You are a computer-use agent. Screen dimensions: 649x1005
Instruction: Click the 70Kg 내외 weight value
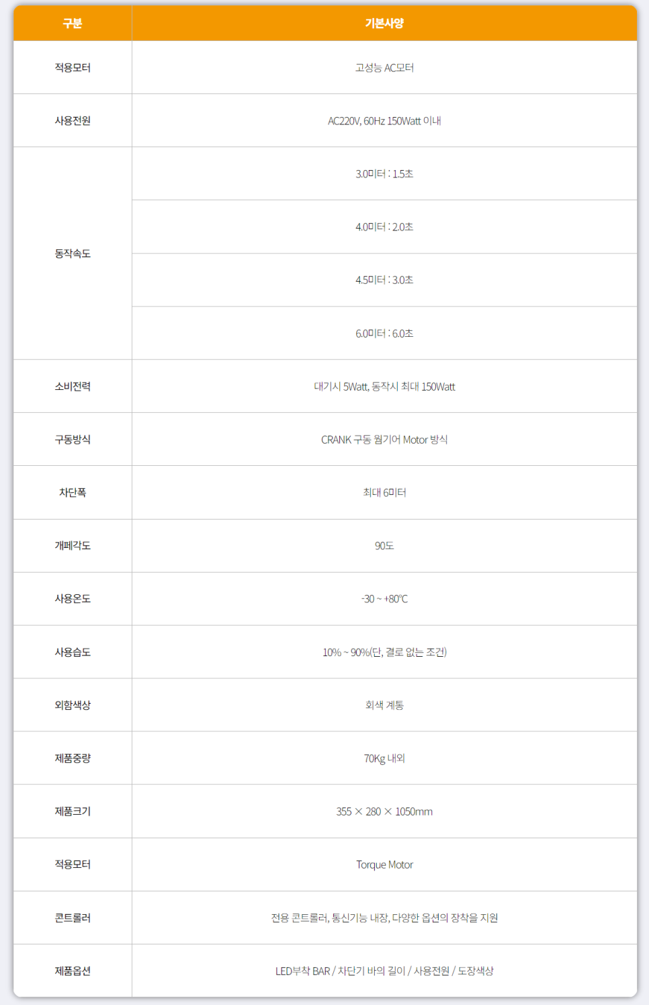click(384, 758)
